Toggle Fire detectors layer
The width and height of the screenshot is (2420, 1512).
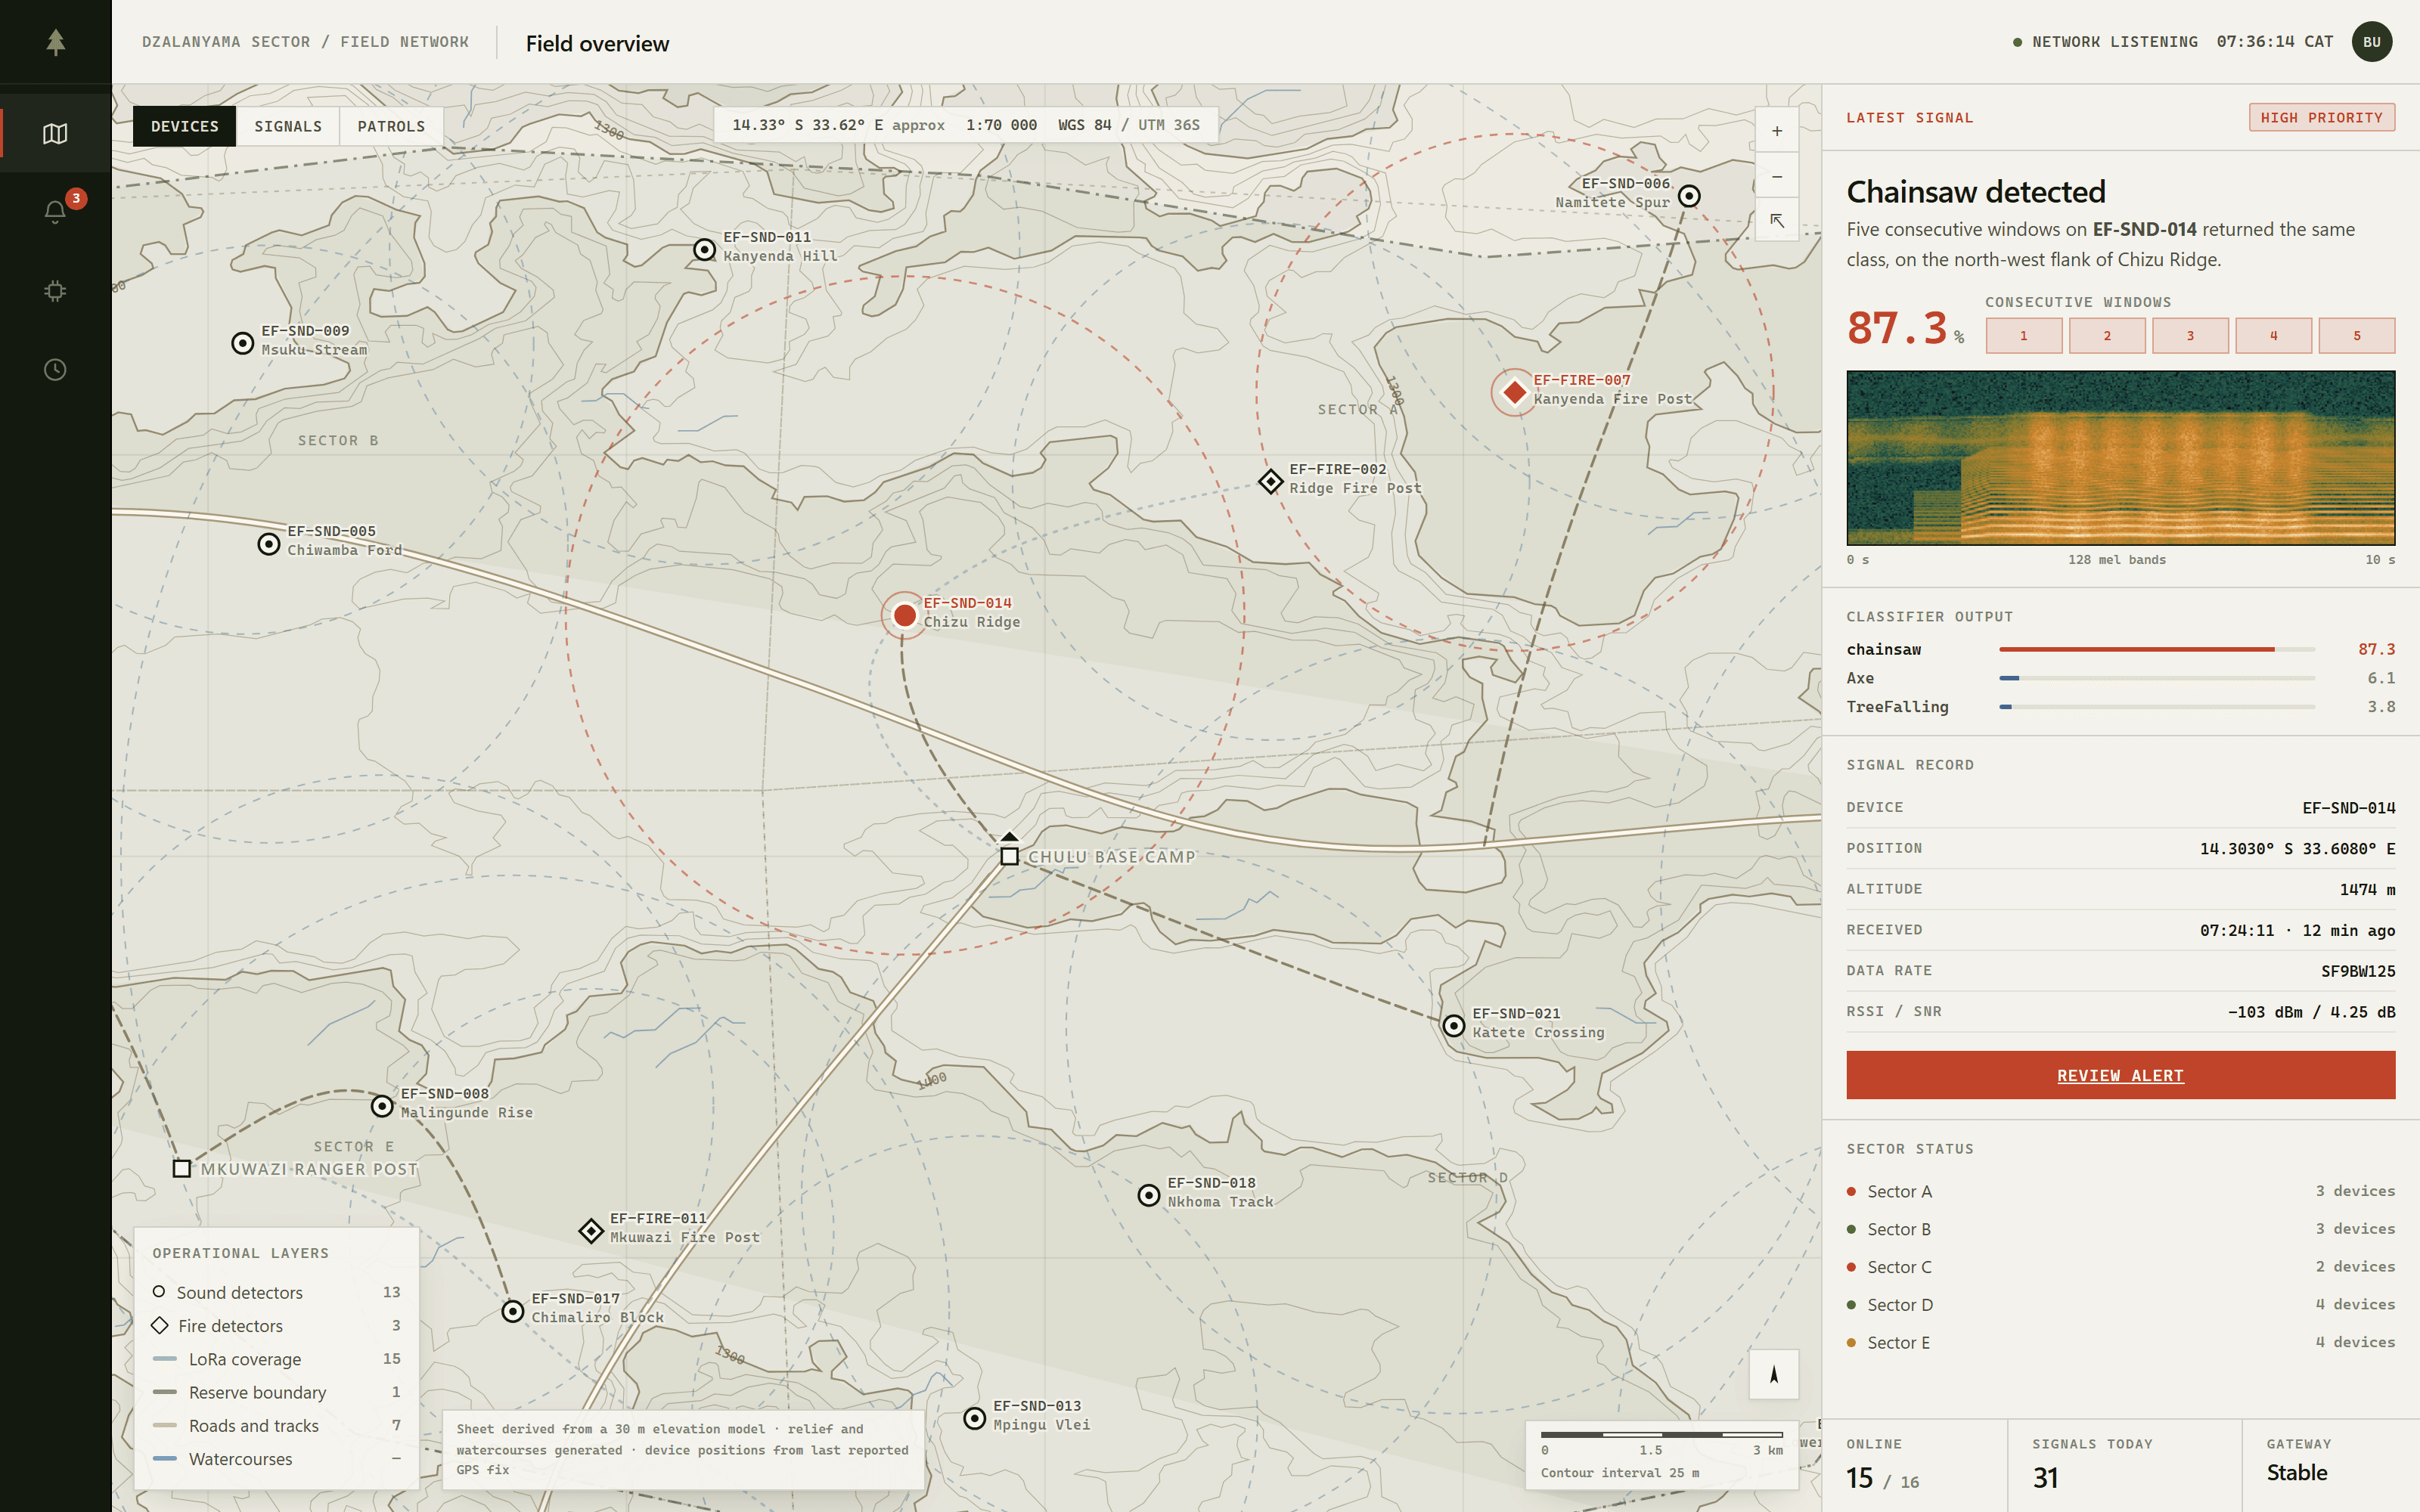point(277,1325)
